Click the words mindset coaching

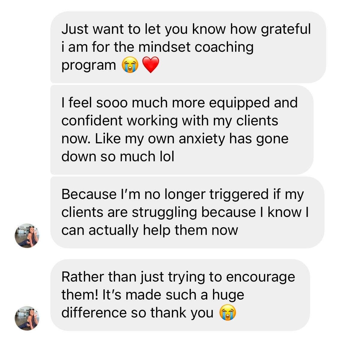coord(196,47)
